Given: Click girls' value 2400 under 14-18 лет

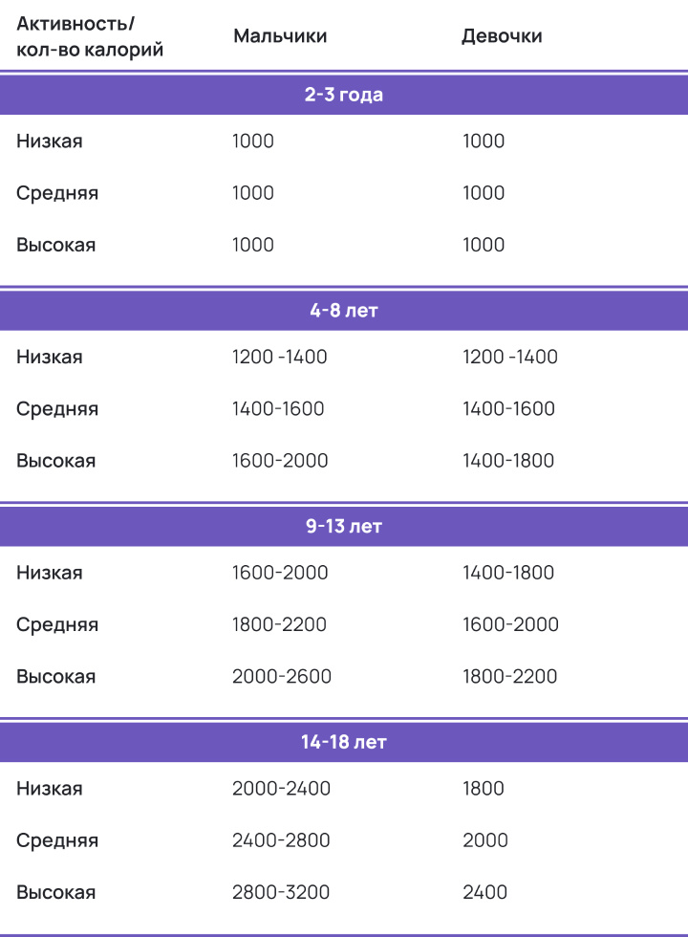Looking at the screenshot, I should [x=485, y=891].
